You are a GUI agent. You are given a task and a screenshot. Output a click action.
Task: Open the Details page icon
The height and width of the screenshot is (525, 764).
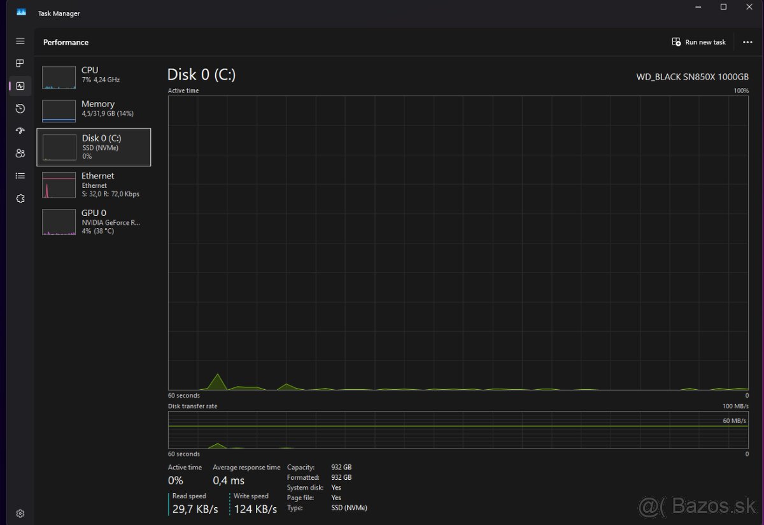20,175
